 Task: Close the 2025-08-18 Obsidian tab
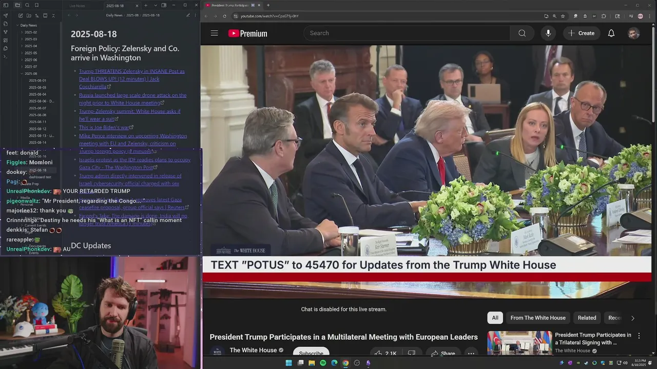(x=137, y=6)
